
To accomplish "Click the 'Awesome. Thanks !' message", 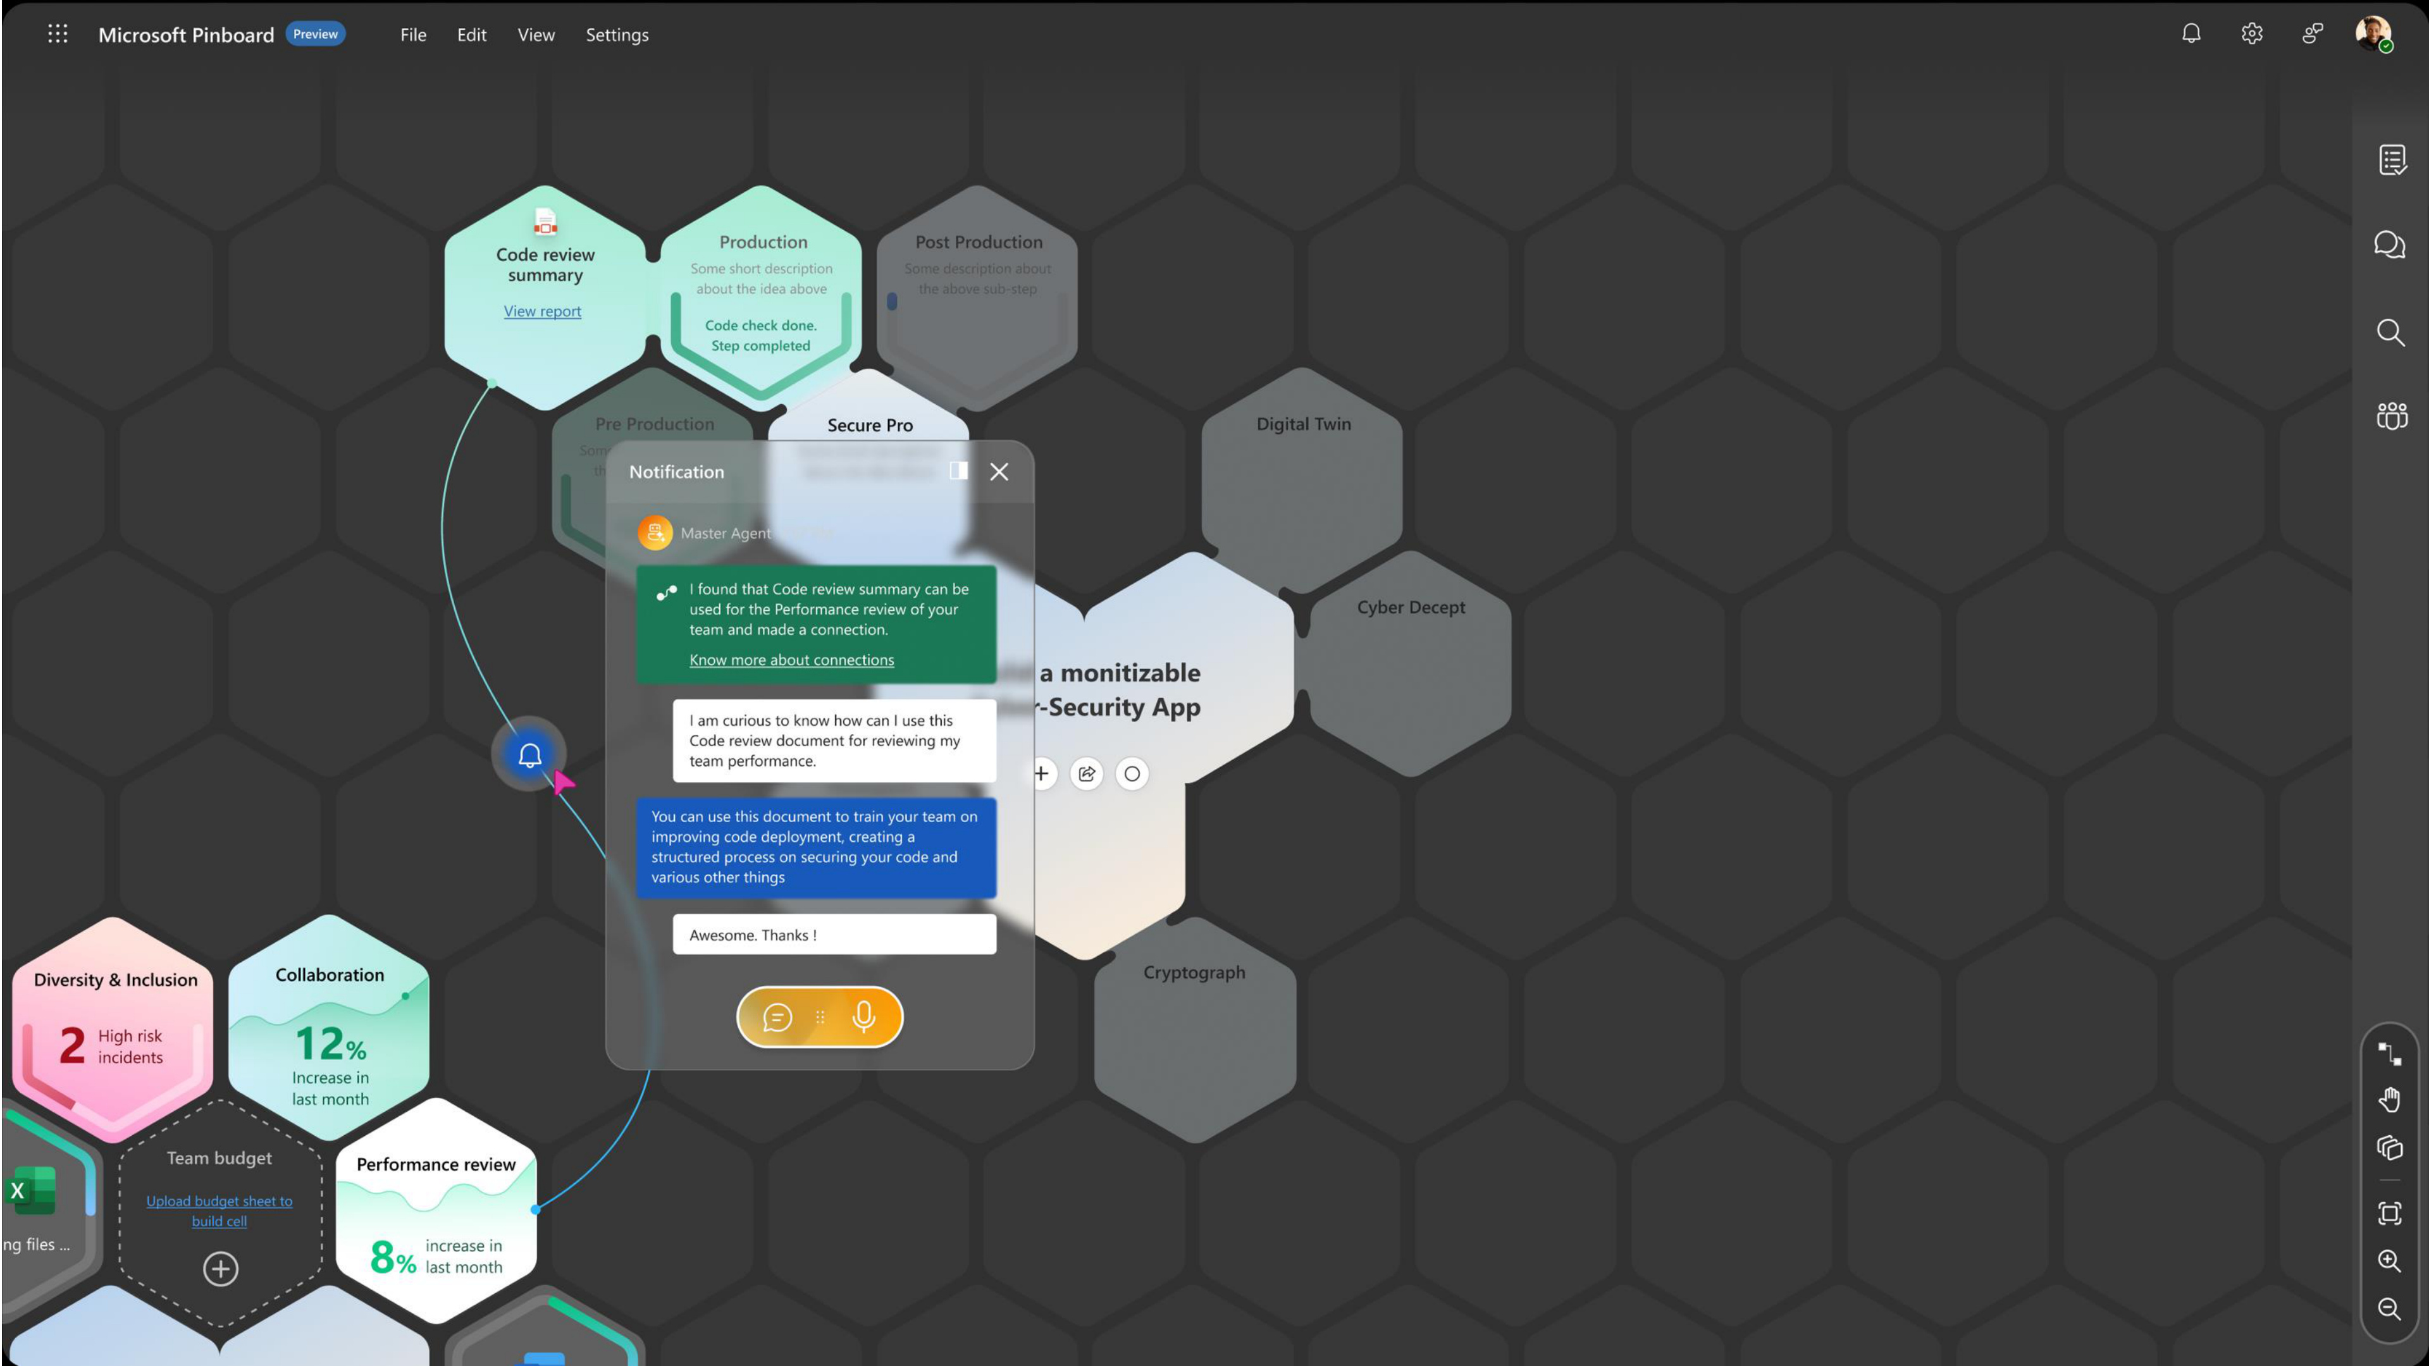I will click(x=834, y=934).
